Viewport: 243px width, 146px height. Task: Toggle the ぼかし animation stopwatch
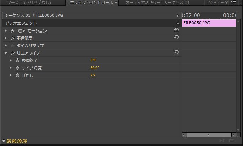click(x=17, y=75)
